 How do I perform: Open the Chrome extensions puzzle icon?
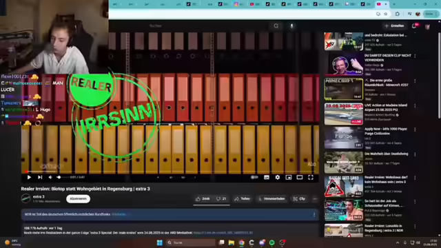pyautogui.click(x=398, y=14)
